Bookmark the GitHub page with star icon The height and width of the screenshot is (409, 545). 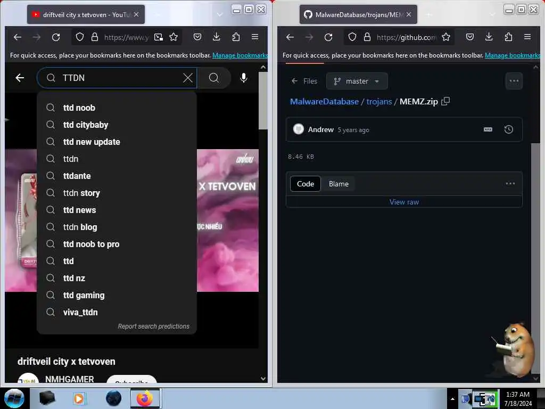click(446, 37)
